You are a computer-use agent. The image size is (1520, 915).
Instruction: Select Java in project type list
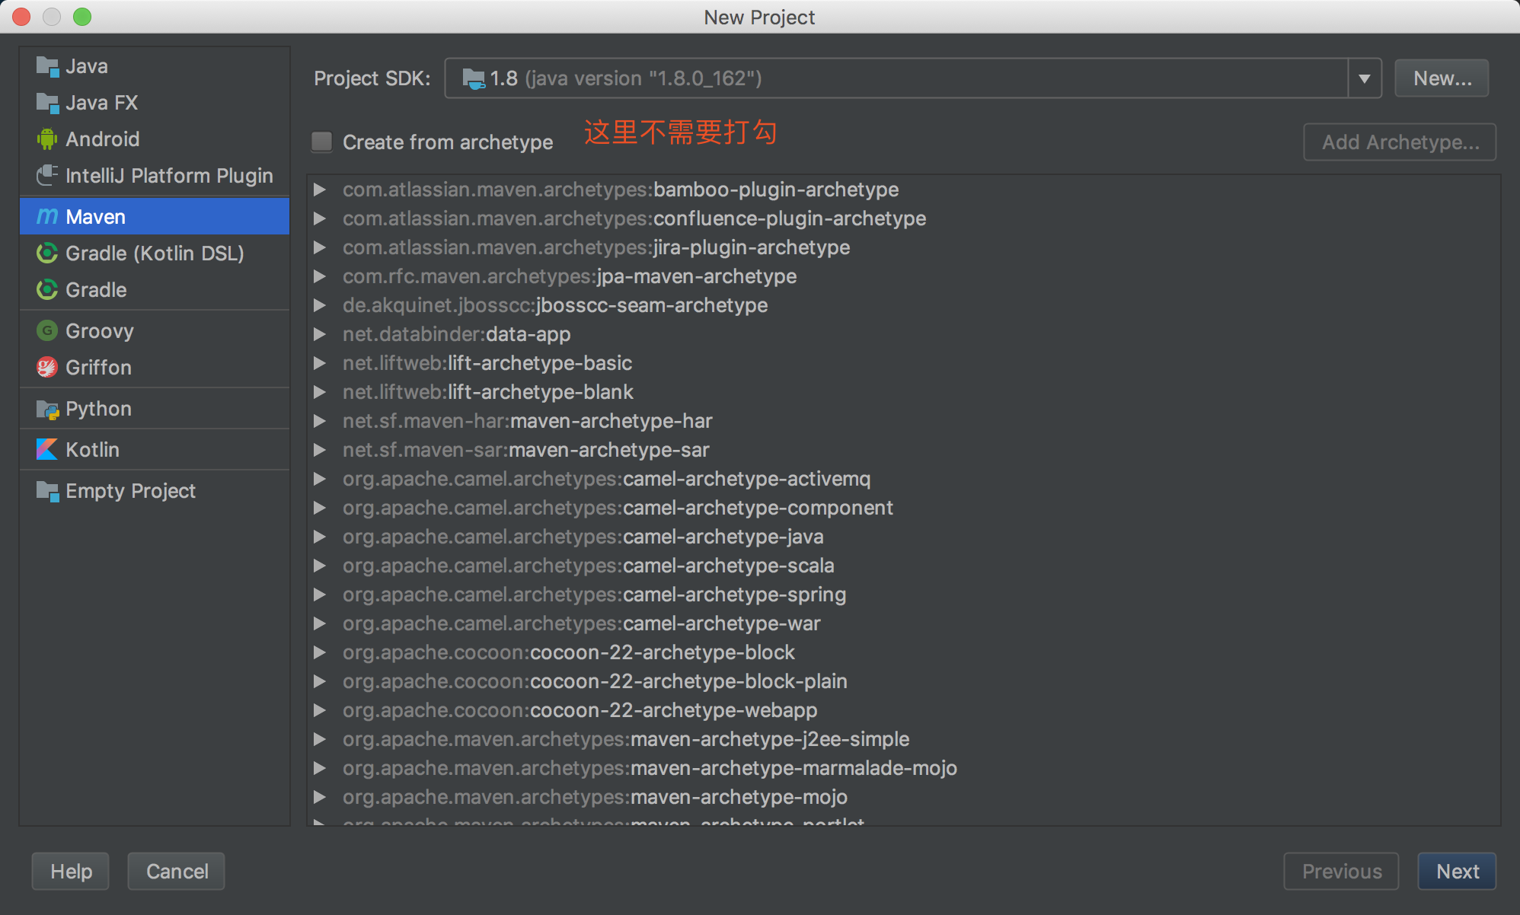tap(155, 67)
